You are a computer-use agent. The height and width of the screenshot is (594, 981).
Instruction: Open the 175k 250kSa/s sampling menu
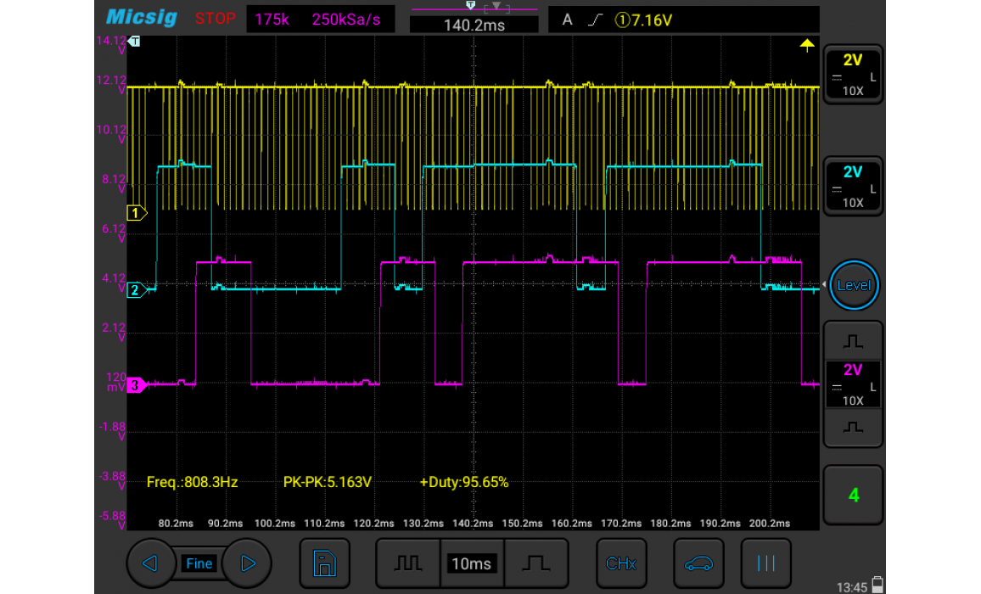[x=320, y=20]
